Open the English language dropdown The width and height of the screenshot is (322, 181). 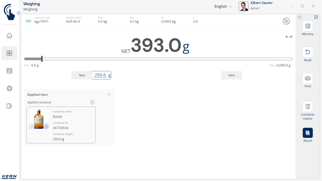(223, 7)
